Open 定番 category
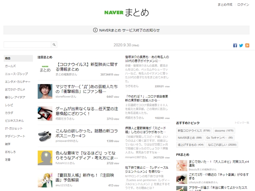 pyautogui.click(x=8, y=160)
